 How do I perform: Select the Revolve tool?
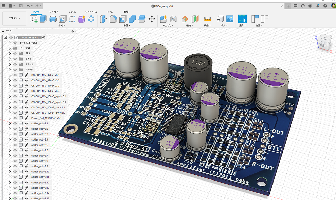(53, 19)
